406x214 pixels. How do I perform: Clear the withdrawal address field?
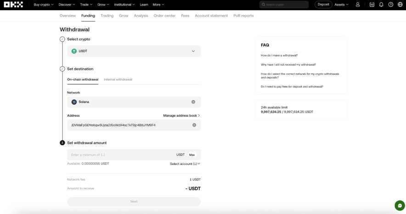click(194, 125)
